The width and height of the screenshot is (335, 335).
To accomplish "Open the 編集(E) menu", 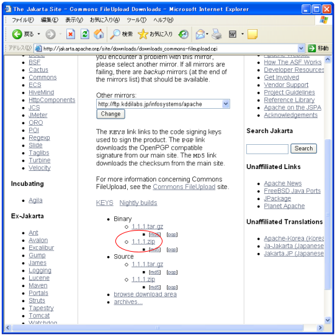I will click(50, 20).
